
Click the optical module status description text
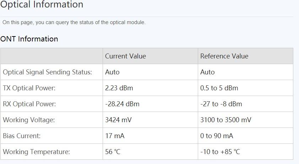point(74,22)
